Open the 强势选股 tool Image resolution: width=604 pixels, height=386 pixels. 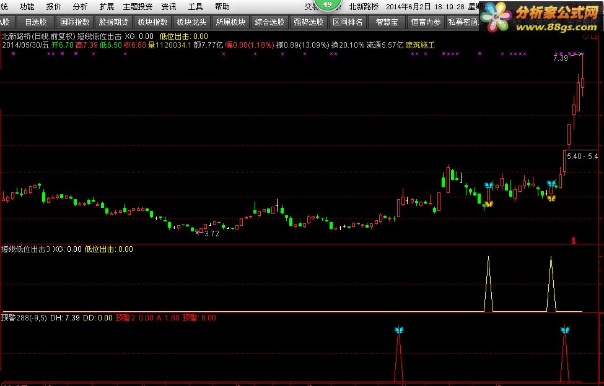[x=309, y=22]
